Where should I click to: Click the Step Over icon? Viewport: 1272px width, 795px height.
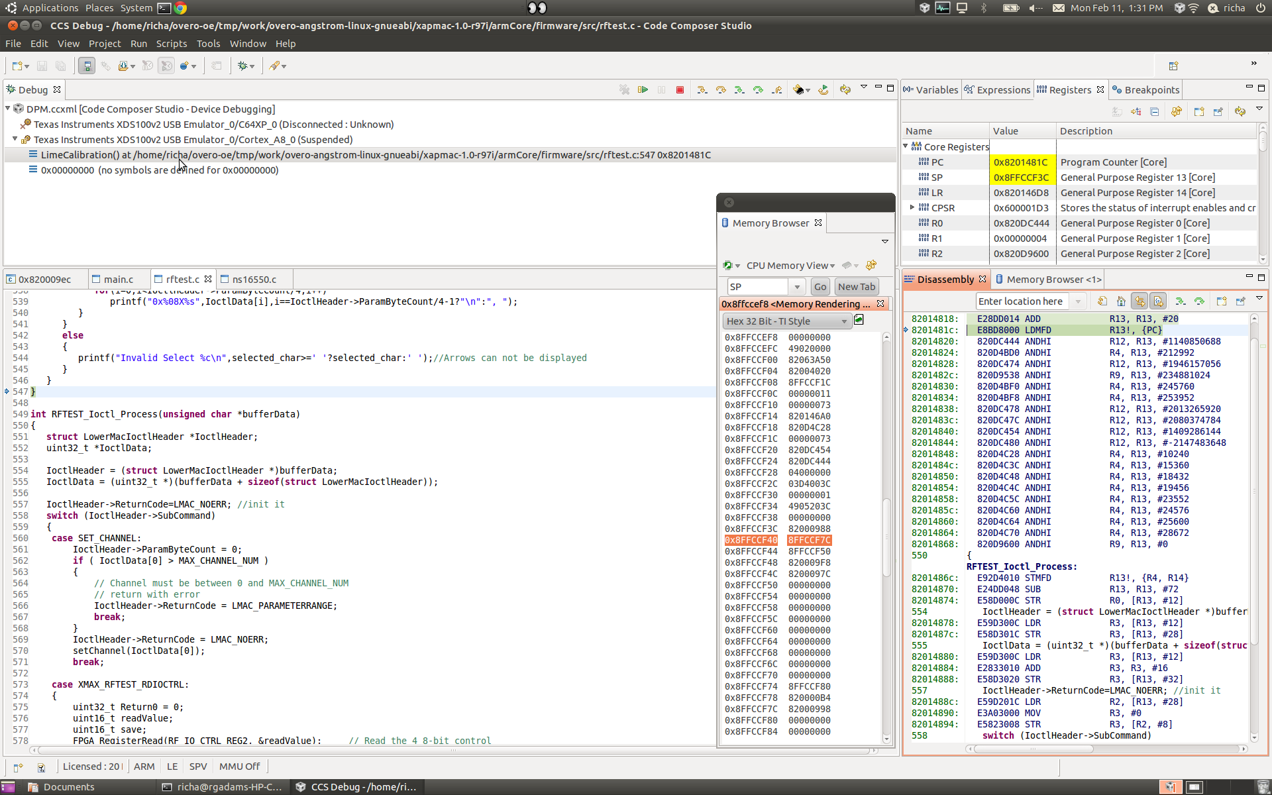pyautogui.click(x=721, y=89)
